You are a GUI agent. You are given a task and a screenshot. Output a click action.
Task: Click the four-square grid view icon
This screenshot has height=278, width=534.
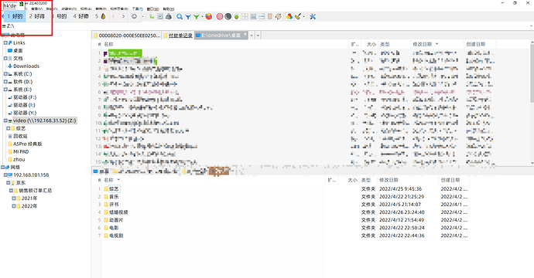pyautogui.click(x=245, y=16)
